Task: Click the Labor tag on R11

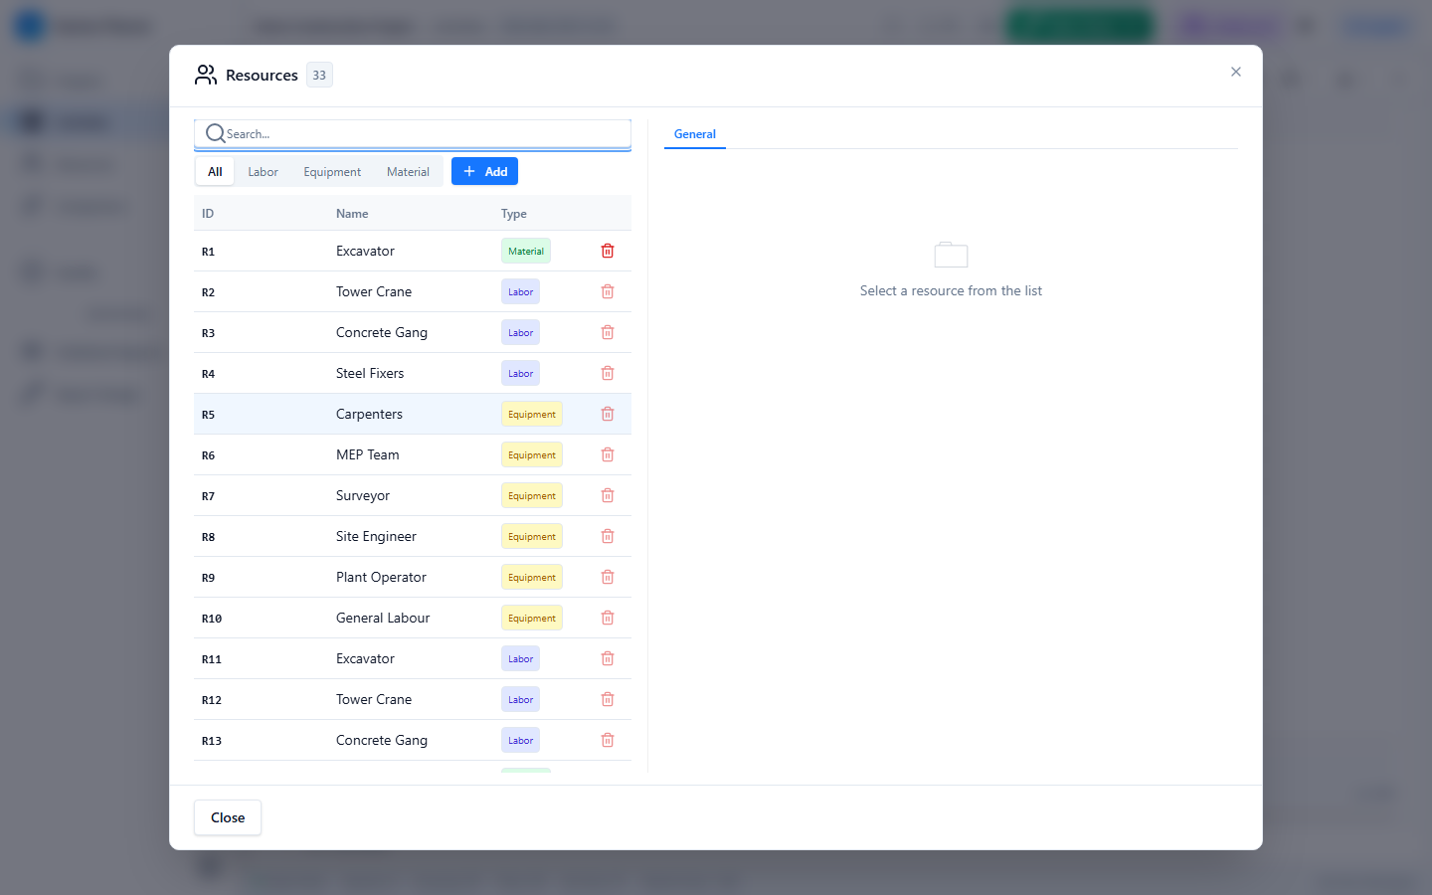Action: pyautogui.click(x=520, y=658)
